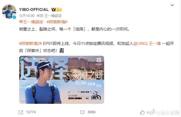The image size is (181, 117).
Task: Open the YIBO-OFFICIAL username link
Action: coord(34,9)
